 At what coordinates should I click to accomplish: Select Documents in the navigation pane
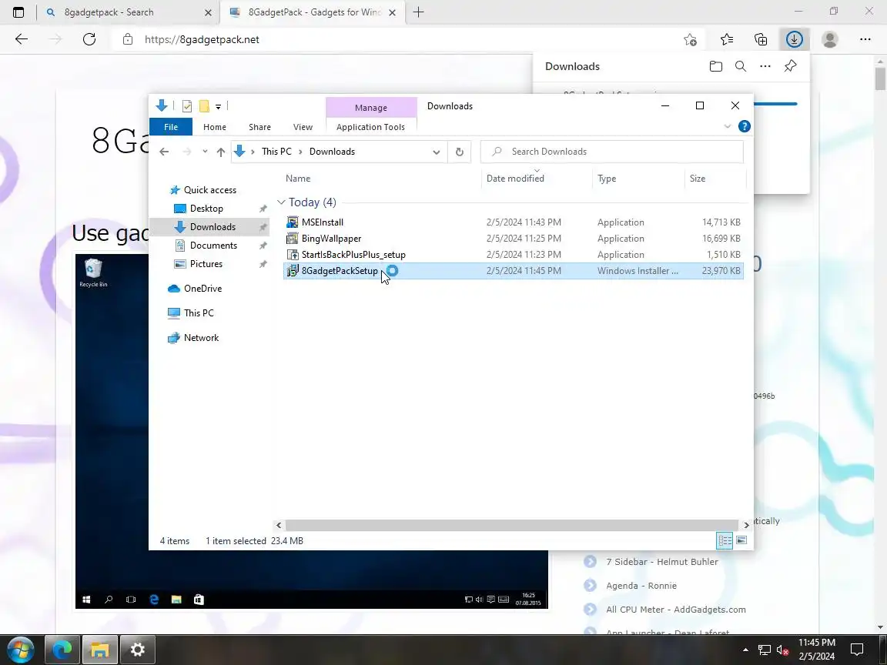click(x=213, y=246)
